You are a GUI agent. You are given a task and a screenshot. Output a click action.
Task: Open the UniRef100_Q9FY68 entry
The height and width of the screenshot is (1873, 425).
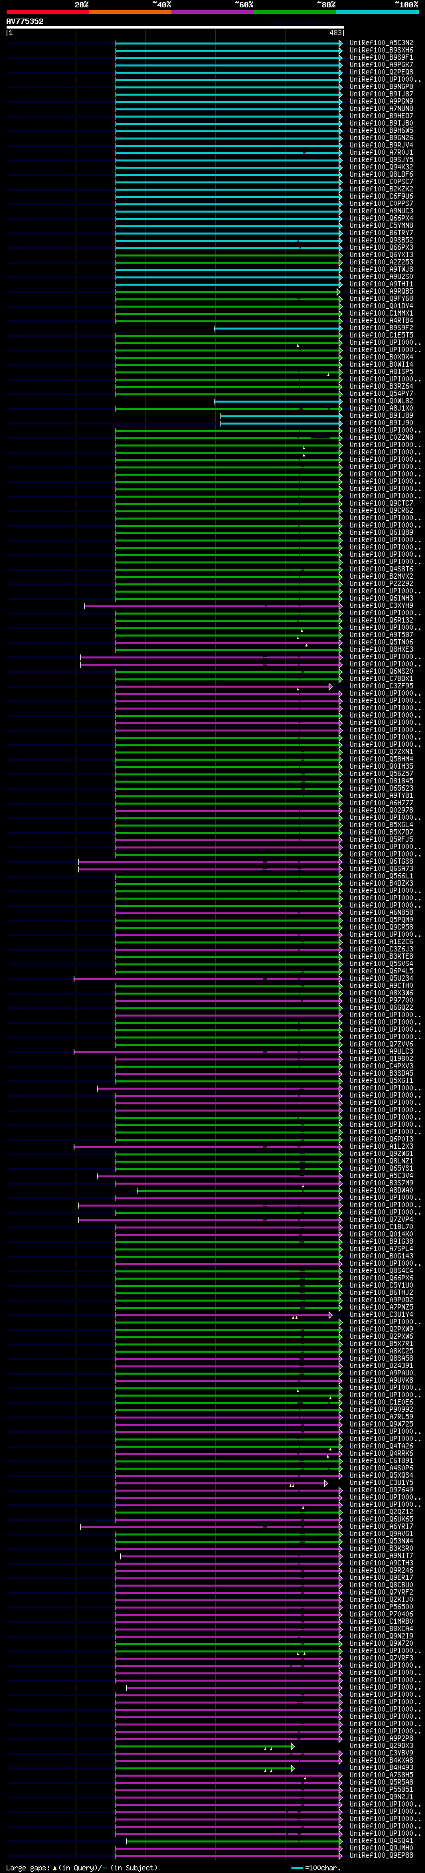pos(381,299)
